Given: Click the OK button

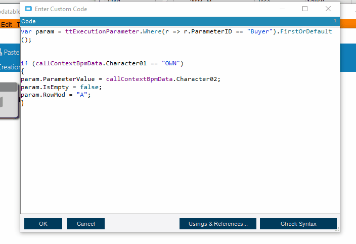Looking at the screenshot, I should (x=43, y=224).
